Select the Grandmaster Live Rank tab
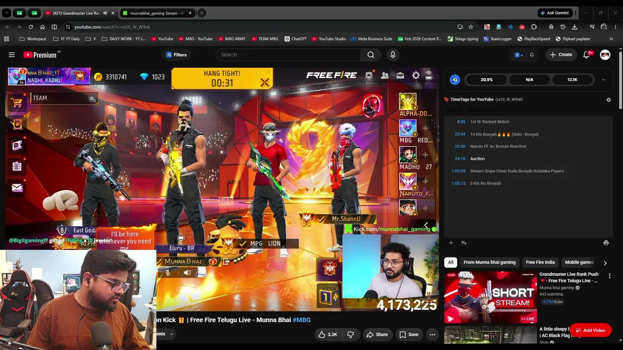Image resolution: width=623 pixels, height=350 pixels. [x=75, y=13]
